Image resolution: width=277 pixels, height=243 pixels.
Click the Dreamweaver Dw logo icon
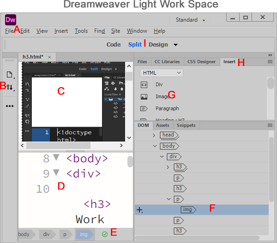[x=10, y=20]
